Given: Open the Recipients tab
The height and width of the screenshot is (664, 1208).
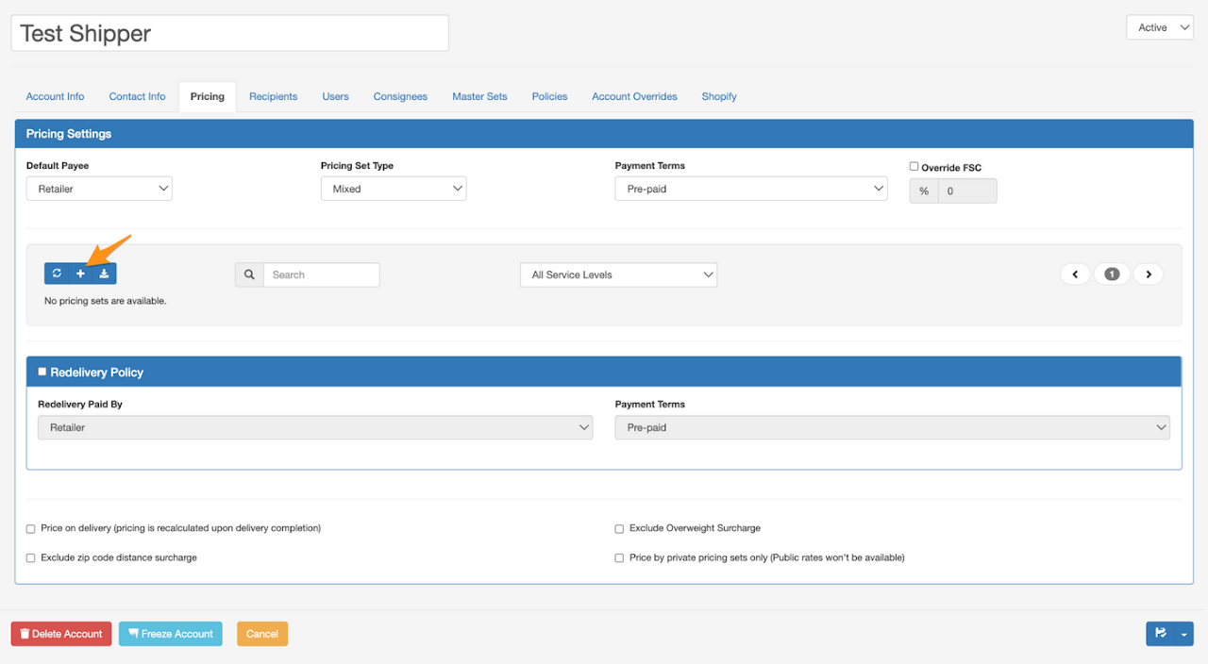Looking at the screenshot, I should pyautogui.click(x=273, y=96).
